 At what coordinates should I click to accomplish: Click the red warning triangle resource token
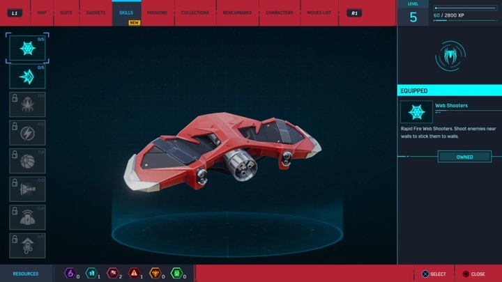(134, 274)
